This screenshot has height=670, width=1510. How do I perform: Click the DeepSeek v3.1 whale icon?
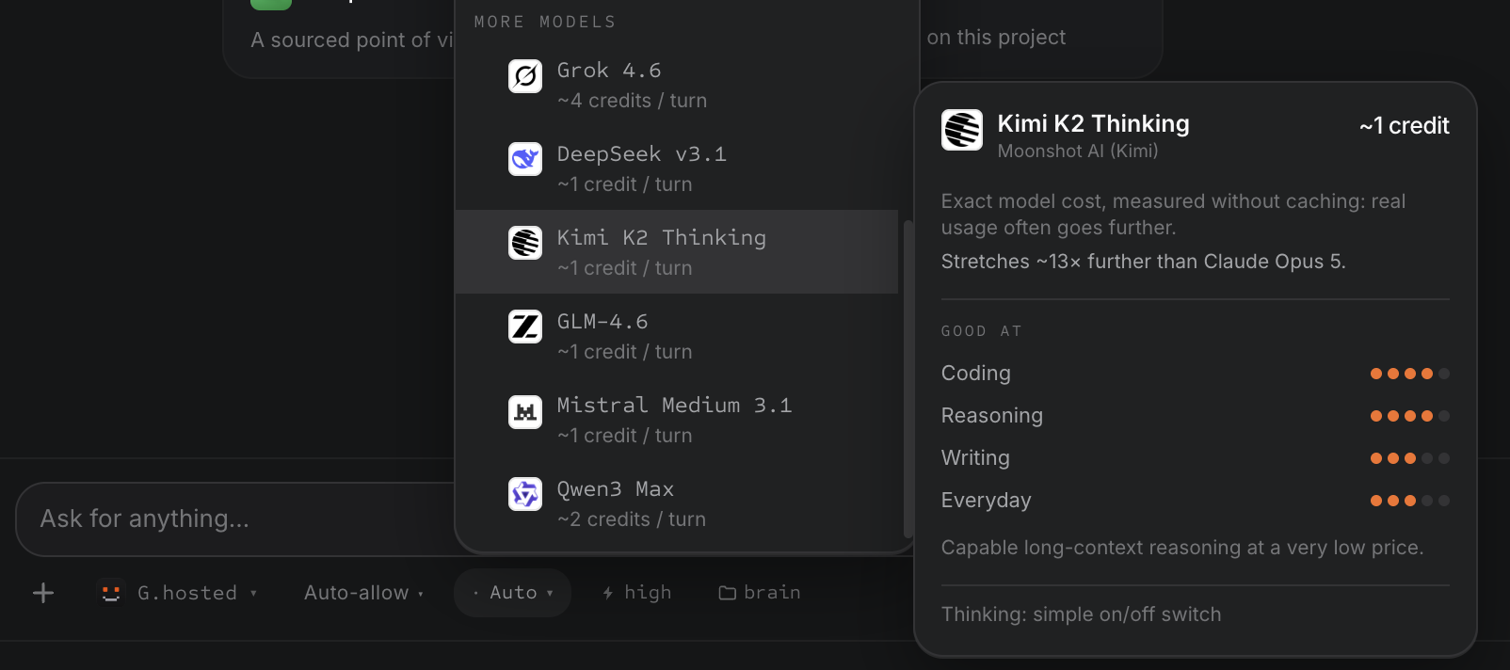pos(525,159)
